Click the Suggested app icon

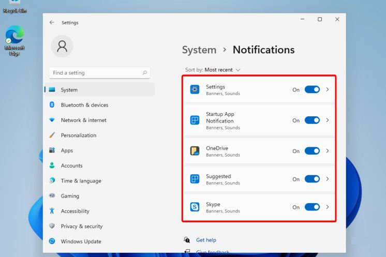pos(195,179)
